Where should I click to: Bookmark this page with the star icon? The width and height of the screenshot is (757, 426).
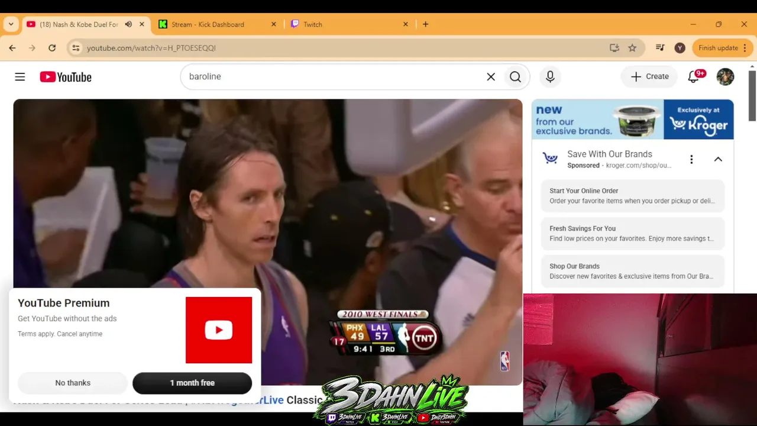[x=632, y=48]
